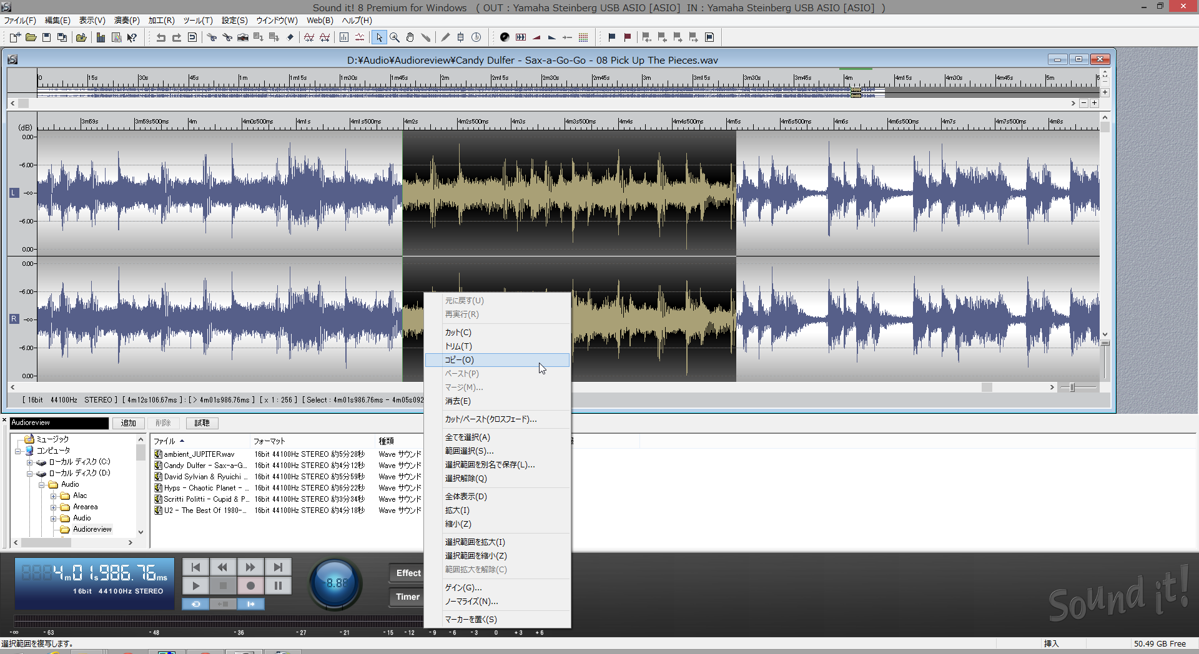
Task: Click the waveform horizontal scrollbar thumb
Action: (x=987, y=388)
